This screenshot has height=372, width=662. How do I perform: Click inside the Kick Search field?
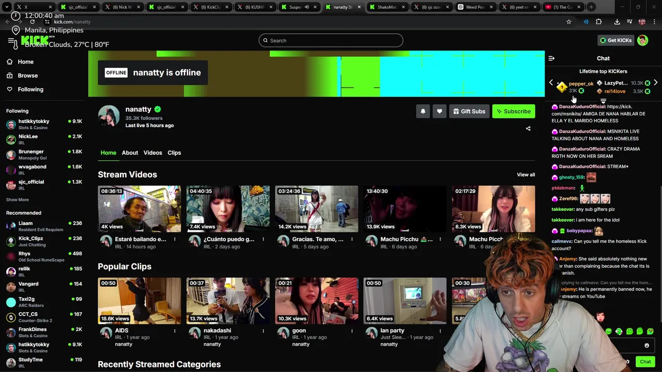330,40
